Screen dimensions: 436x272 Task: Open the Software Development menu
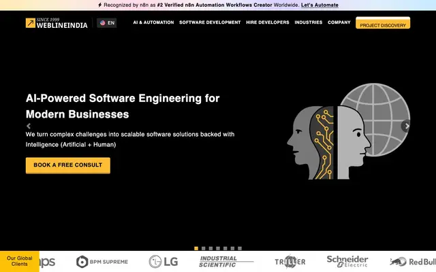coord(210,22)
